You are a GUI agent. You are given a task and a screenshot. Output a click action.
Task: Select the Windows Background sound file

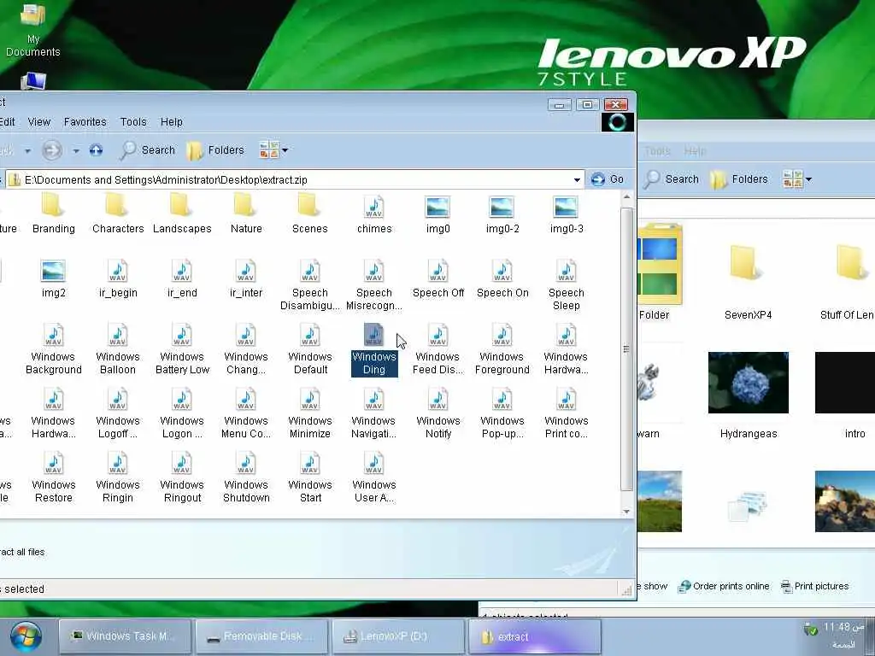[x=53, y=348]
